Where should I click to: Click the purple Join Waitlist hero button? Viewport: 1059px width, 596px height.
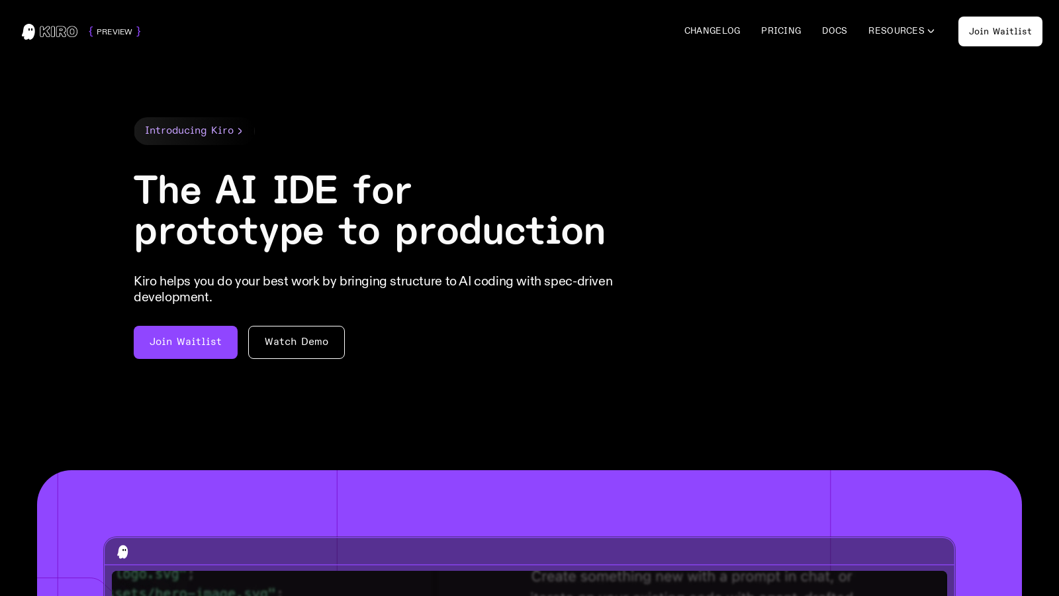click(x=185, y=342)
